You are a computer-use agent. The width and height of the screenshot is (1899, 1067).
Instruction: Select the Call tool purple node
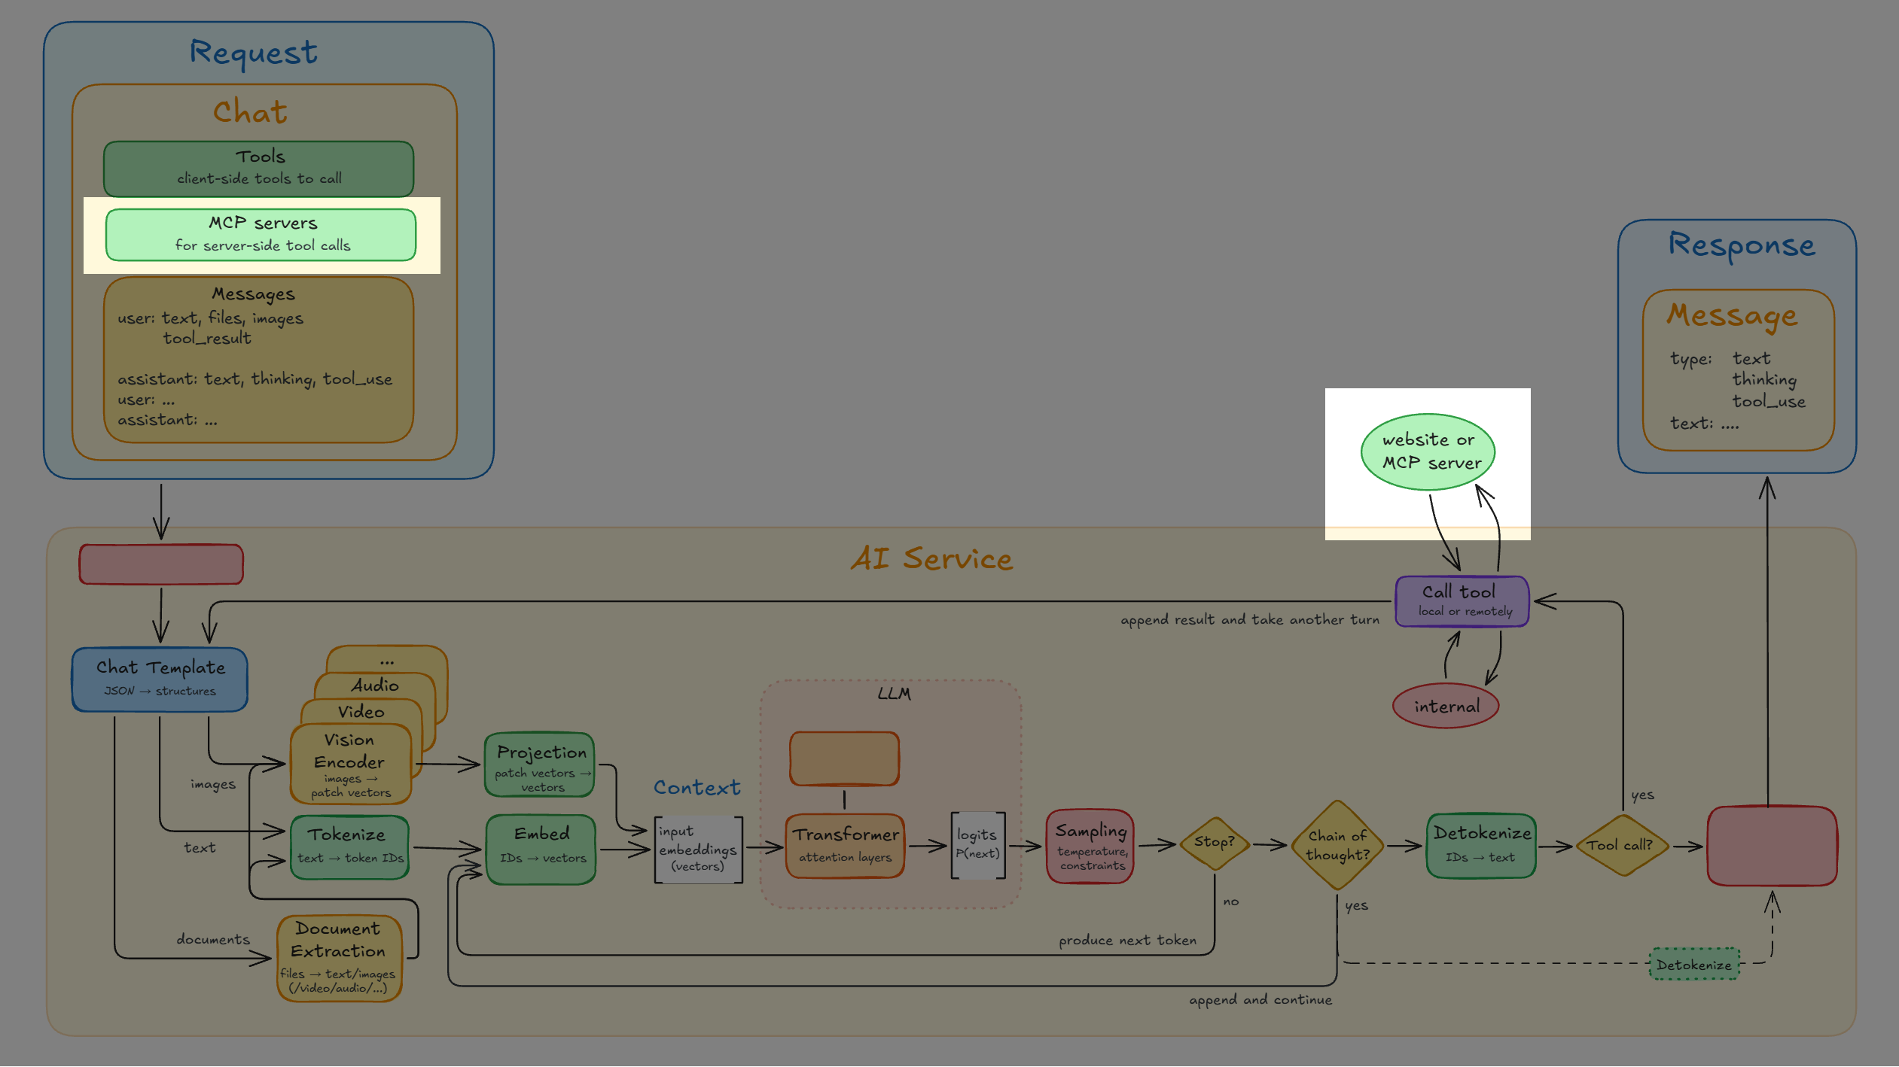coord(1462,601)
